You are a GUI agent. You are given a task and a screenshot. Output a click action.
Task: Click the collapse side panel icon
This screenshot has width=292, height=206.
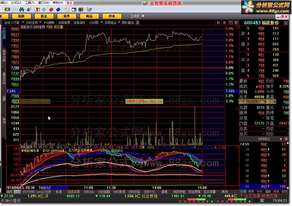coord(236,23)
